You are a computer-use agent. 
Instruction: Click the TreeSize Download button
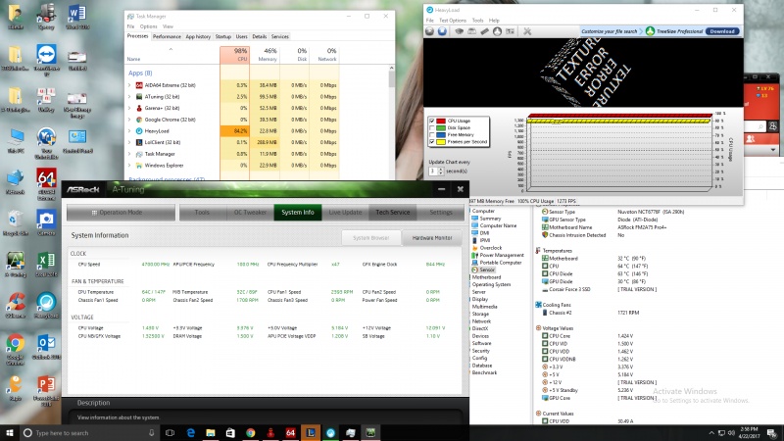tap(720, 30)
